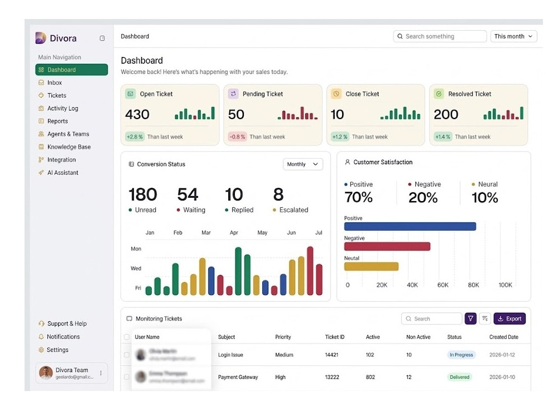The width and height of the screenshot is (558, 419).
Task: Click the Monitoring Tickets panel icon
Action: [x=129, y=318]
